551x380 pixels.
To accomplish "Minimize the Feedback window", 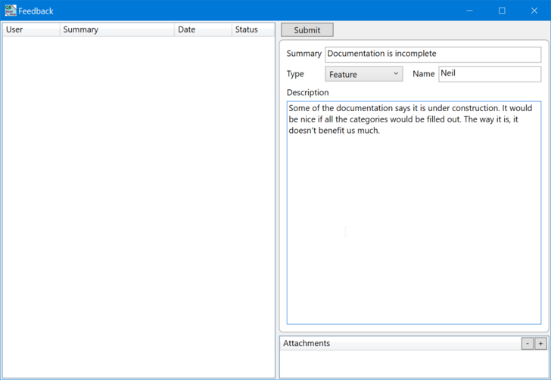I will click(x=470, y=11).
